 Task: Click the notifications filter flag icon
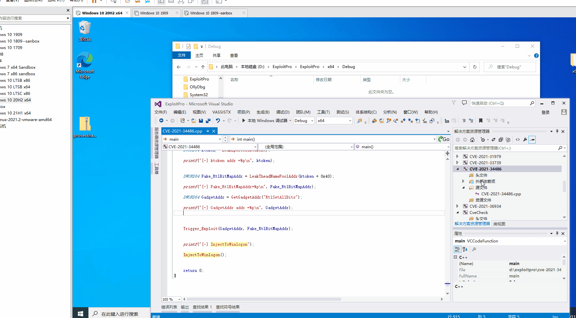454,103
